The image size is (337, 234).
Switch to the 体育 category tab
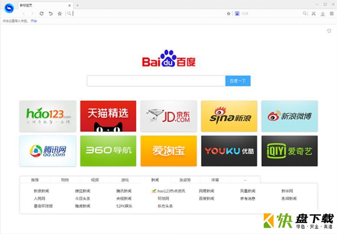click(215, 180)
